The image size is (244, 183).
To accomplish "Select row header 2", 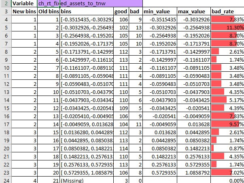I will point(6,3).
